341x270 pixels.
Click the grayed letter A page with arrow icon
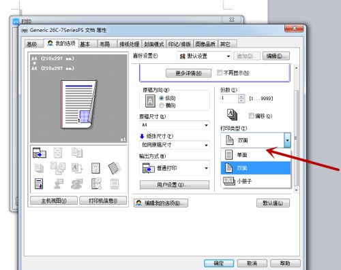[77, 168]
